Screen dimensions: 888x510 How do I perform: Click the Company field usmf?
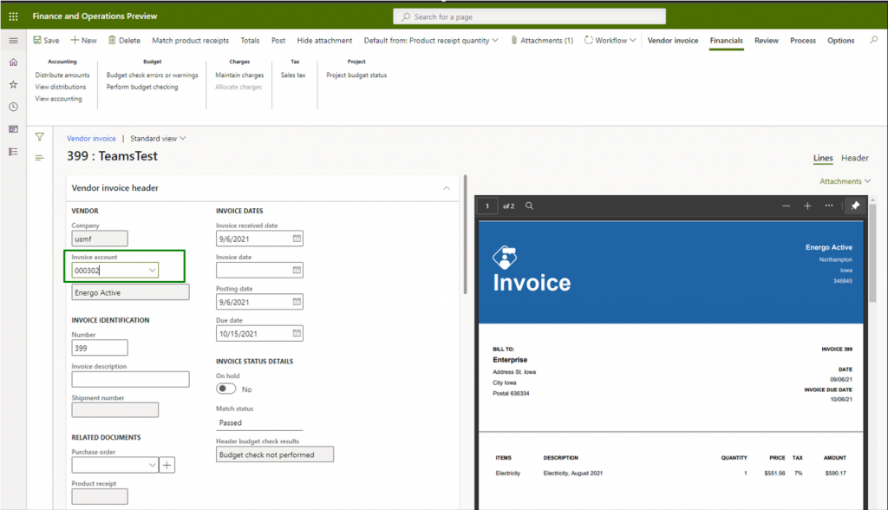click(100, 239)
